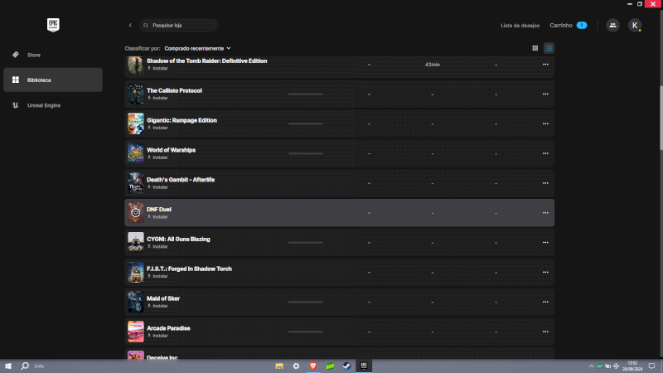This screenshot has height=373, width=663.
Task: Switch to list view layout
Action: coord(549,48)
